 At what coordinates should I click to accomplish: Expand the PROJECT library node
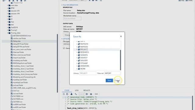point(77,50)
